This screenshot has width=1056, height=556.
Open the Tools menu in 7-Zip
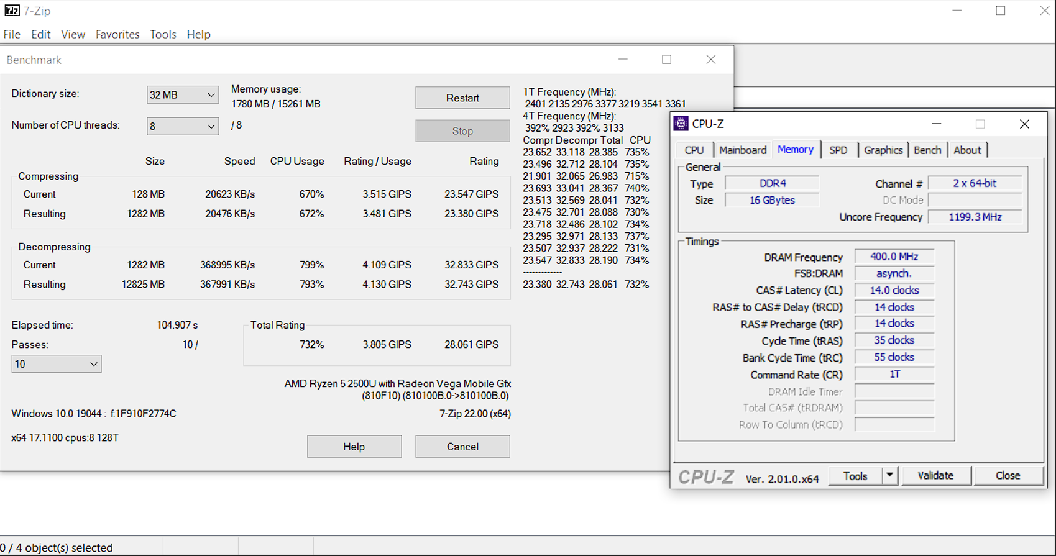click(163, 34)
